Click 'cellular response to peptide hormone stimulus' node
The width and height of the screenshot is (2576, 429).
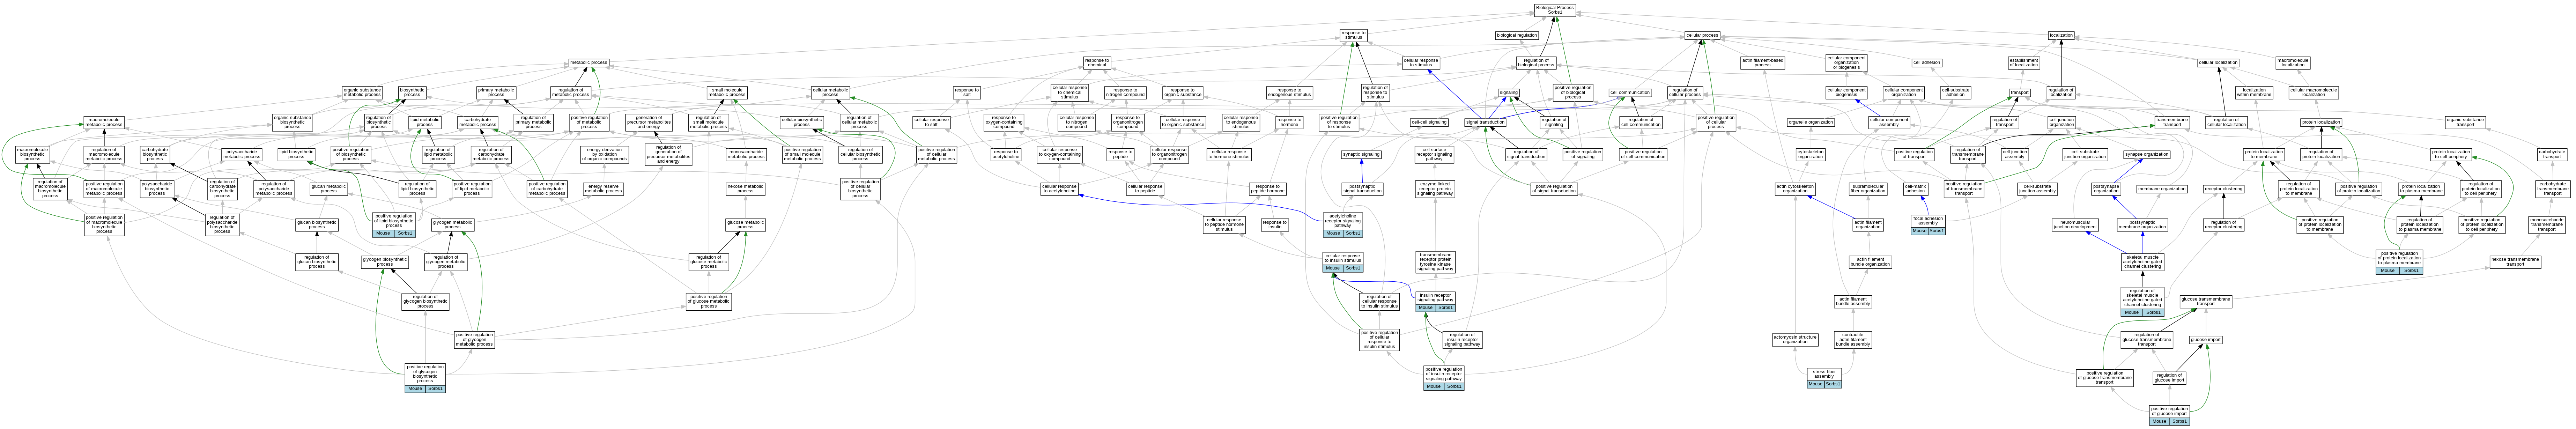pos(1224,225)
